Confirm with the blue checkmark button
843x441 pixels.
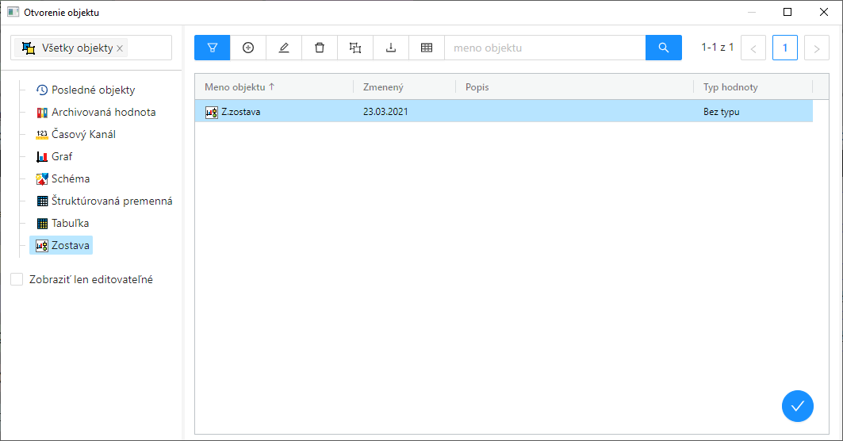pyautogui.click(x=797, y=406)
